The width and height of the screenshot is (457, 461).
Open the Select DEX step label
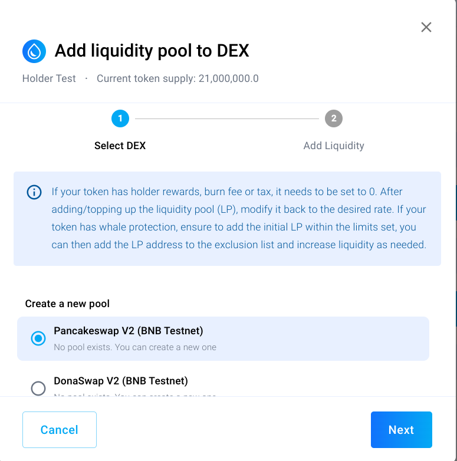click(120, 146)
